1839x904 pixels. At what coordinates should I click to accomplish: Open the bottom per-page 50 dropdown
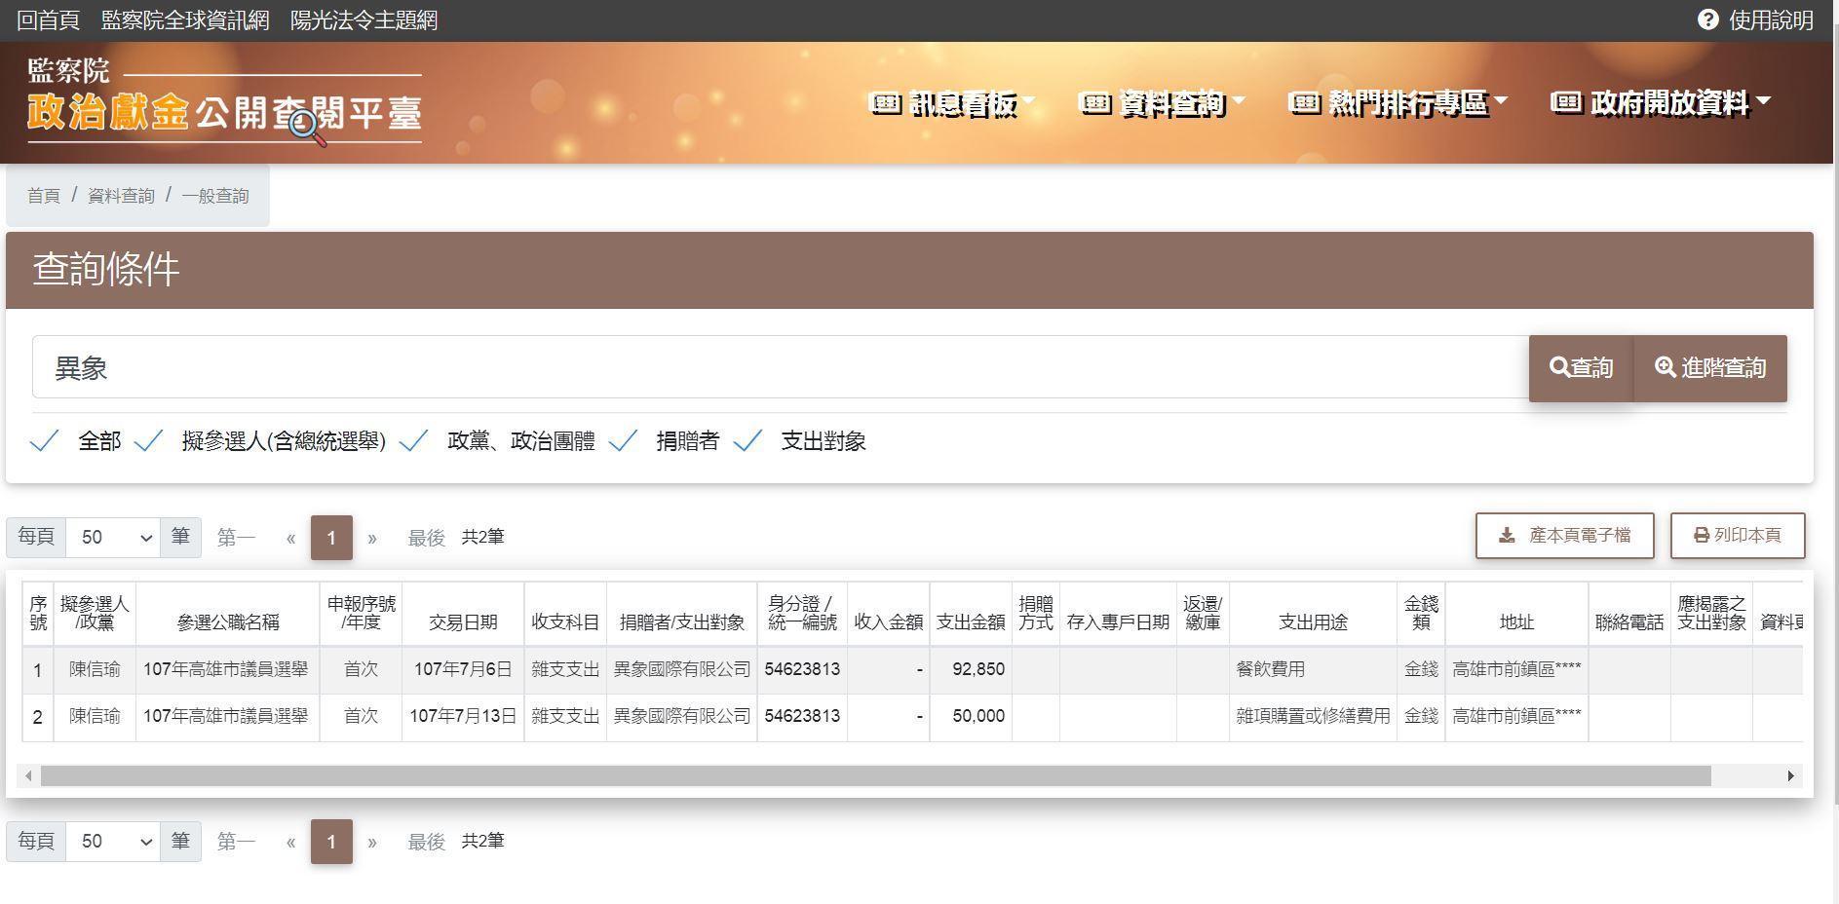tap(113, 841)
